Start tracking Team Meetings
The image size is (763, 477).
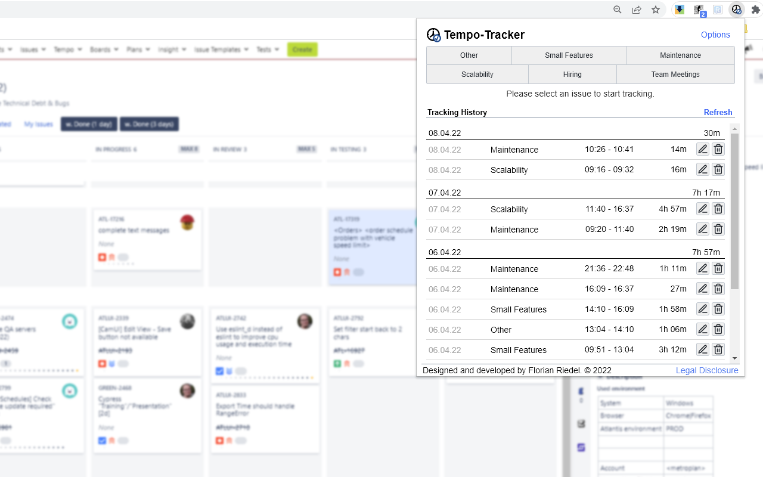[x=675, y=75]
